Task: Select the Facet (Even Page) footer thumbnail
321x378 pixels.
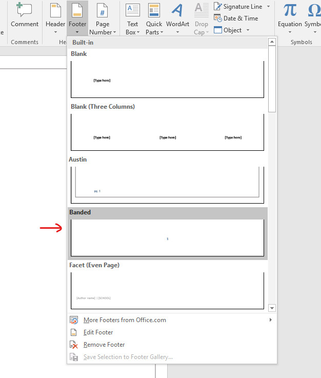Action: [167, 290]
